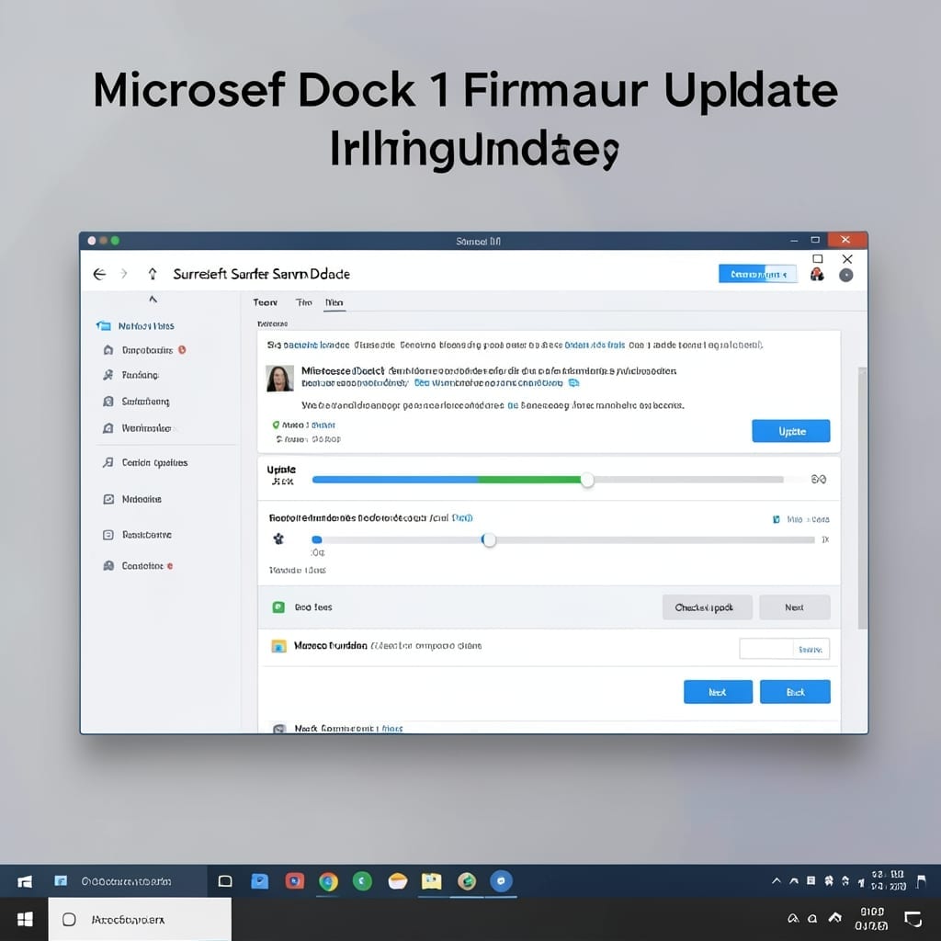Select the 'Dinpobadirs' sidebar item
The height and width of the screenshot is (941, 941).
[144, 350]
